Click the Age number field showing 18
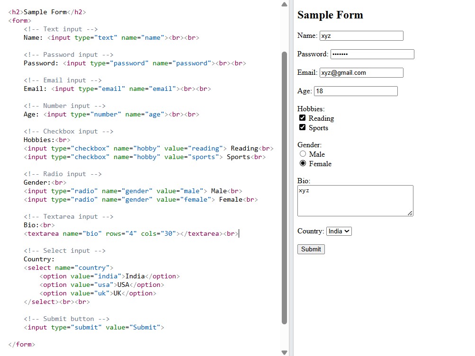Screen dimensions: 475x356 [356, 91]
